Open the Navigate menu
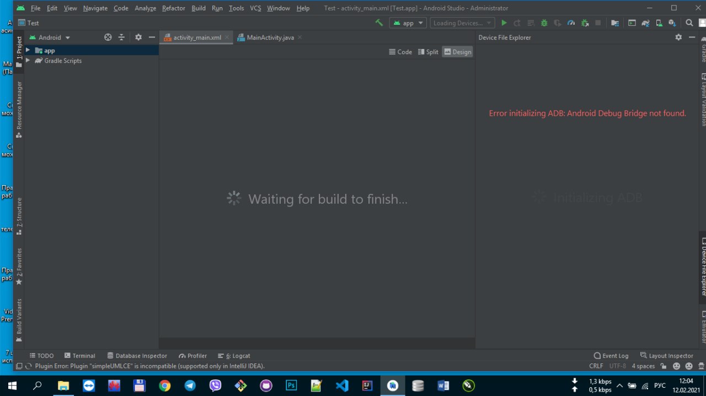This screenshot has width=706, height=396. click(95, 8)
